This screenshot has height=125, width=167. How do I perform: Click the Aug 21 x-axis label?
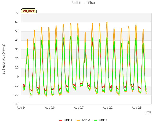click(108, 108)
